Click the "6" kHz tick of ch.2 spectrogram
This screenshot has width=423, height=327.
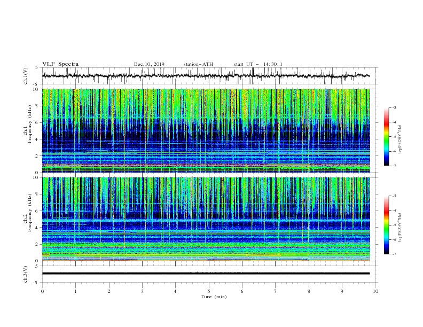click(37, 211)
